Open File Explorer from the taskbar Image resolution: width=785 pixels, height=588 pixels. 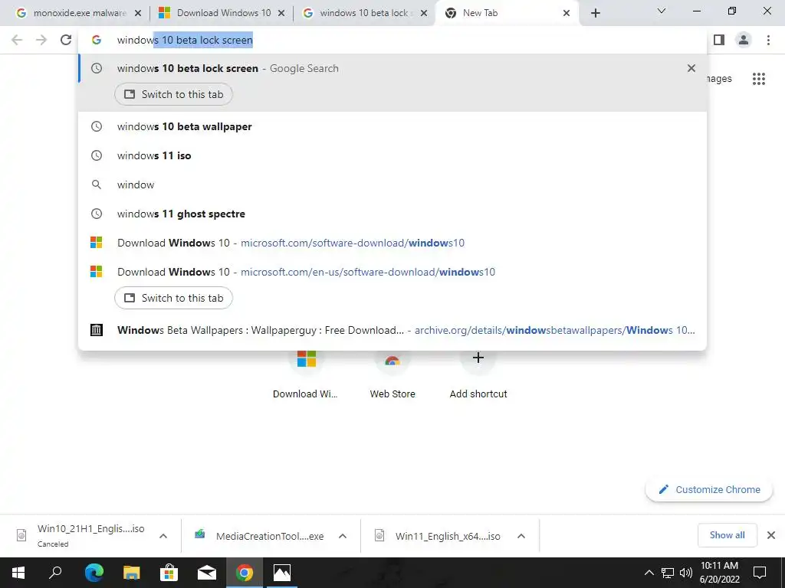point(131,573)
